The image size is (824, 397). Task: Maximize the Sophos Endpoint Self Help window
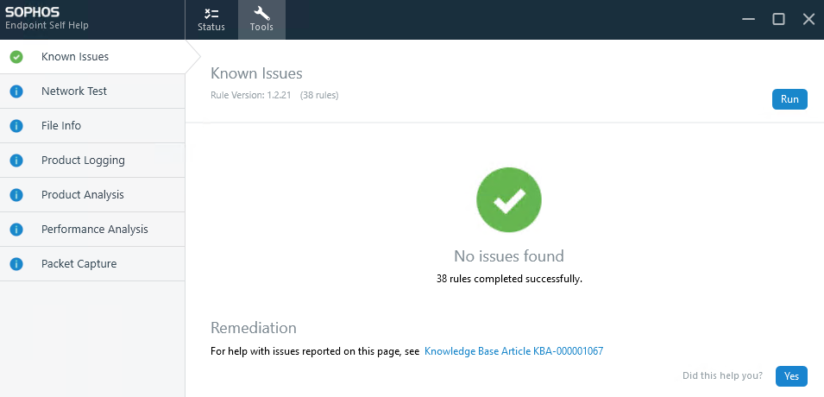[777, 19]
